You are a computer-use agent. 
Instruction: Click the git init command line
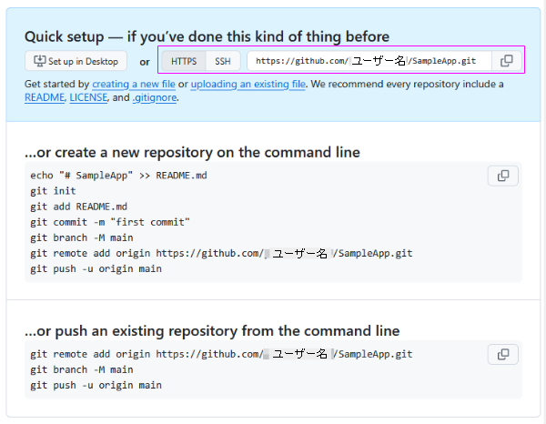tap(53, 191)
